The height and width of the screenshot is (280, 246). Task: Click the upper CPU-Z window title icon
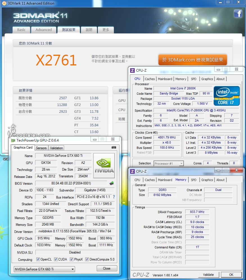click(132, 70)
